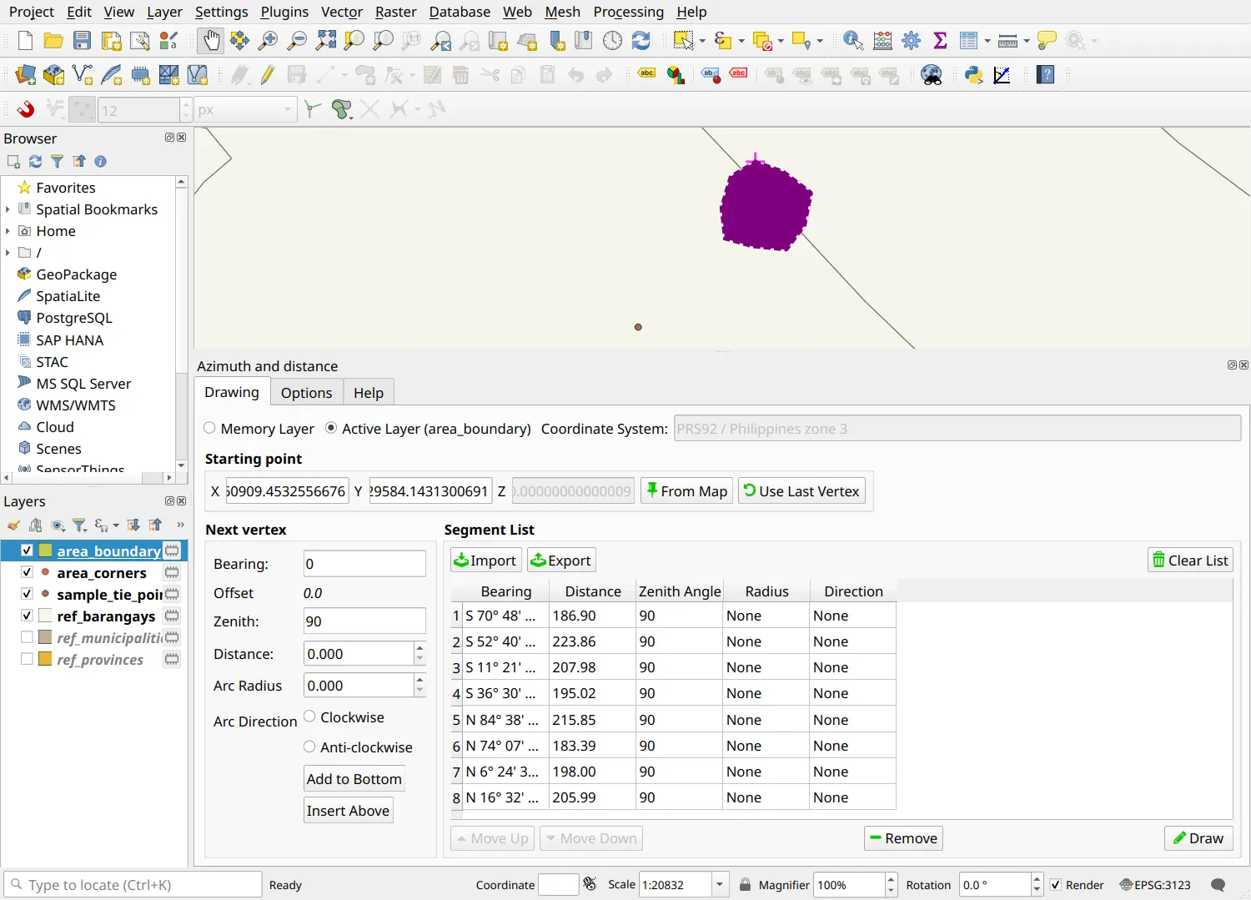This screenshot has width=1251, height=900.
Task: Click the New Project icon
Action: pos(25,41)
